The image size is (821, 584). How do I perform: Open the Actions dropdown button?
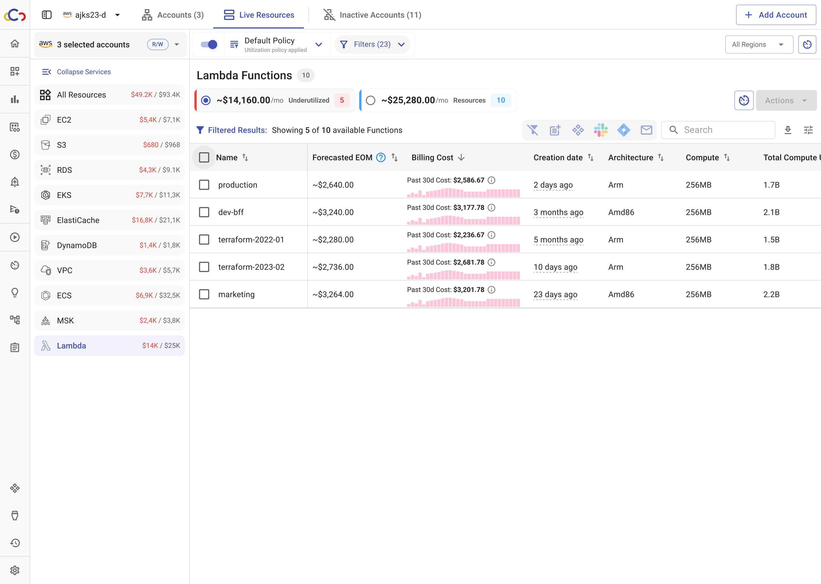pos(786,100)
